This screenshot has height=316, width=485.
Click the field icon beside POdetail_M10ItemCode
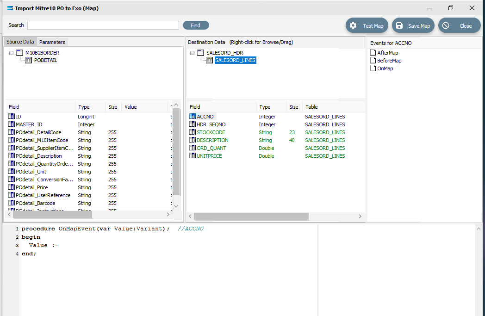(x=12, y=140)
